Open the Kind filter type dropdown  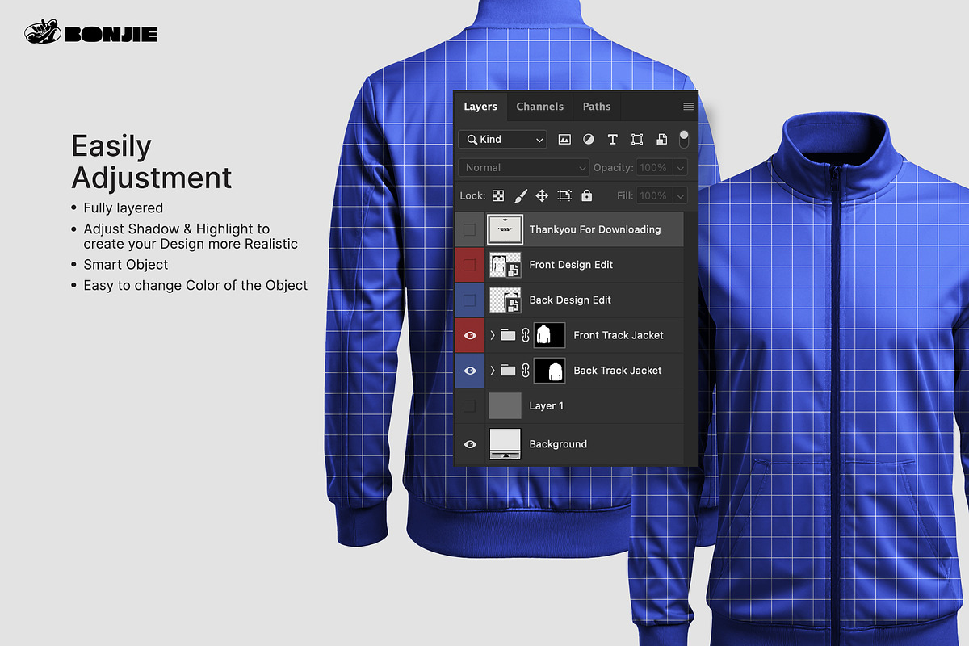point(502,139)
